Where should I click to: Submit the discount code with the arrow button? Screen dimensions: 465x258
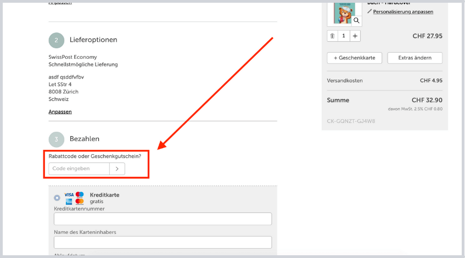coord(117,169)
